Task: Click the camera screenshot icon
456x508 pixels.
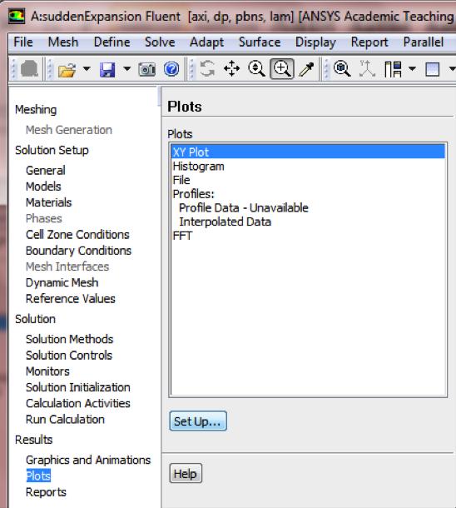Action: point(147,69)
